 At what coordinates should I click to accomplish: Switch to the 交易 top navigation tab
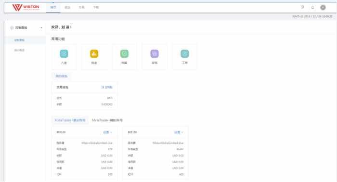(82, 7)
